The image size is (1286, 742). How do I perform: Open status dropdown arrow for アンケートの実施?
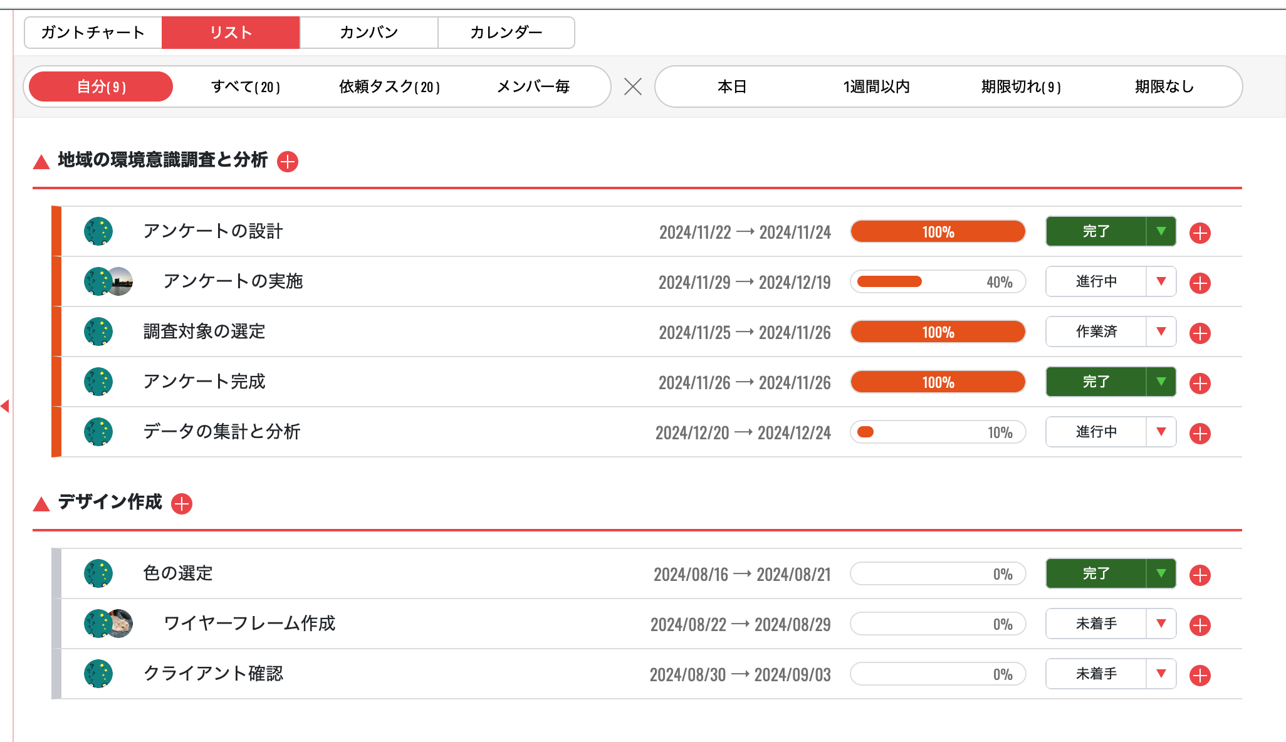click(x=1161, y=281)
